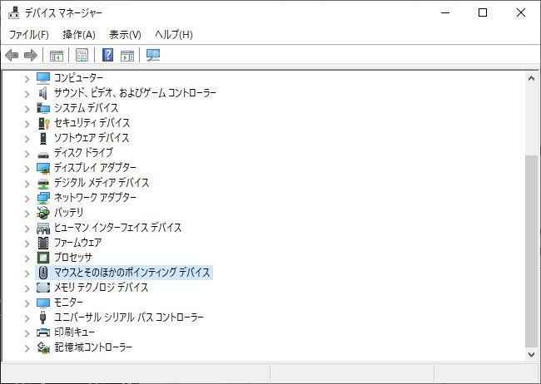Click the モニター display icon
Viewport: 541px width, 384px height.
coord(43,303)
